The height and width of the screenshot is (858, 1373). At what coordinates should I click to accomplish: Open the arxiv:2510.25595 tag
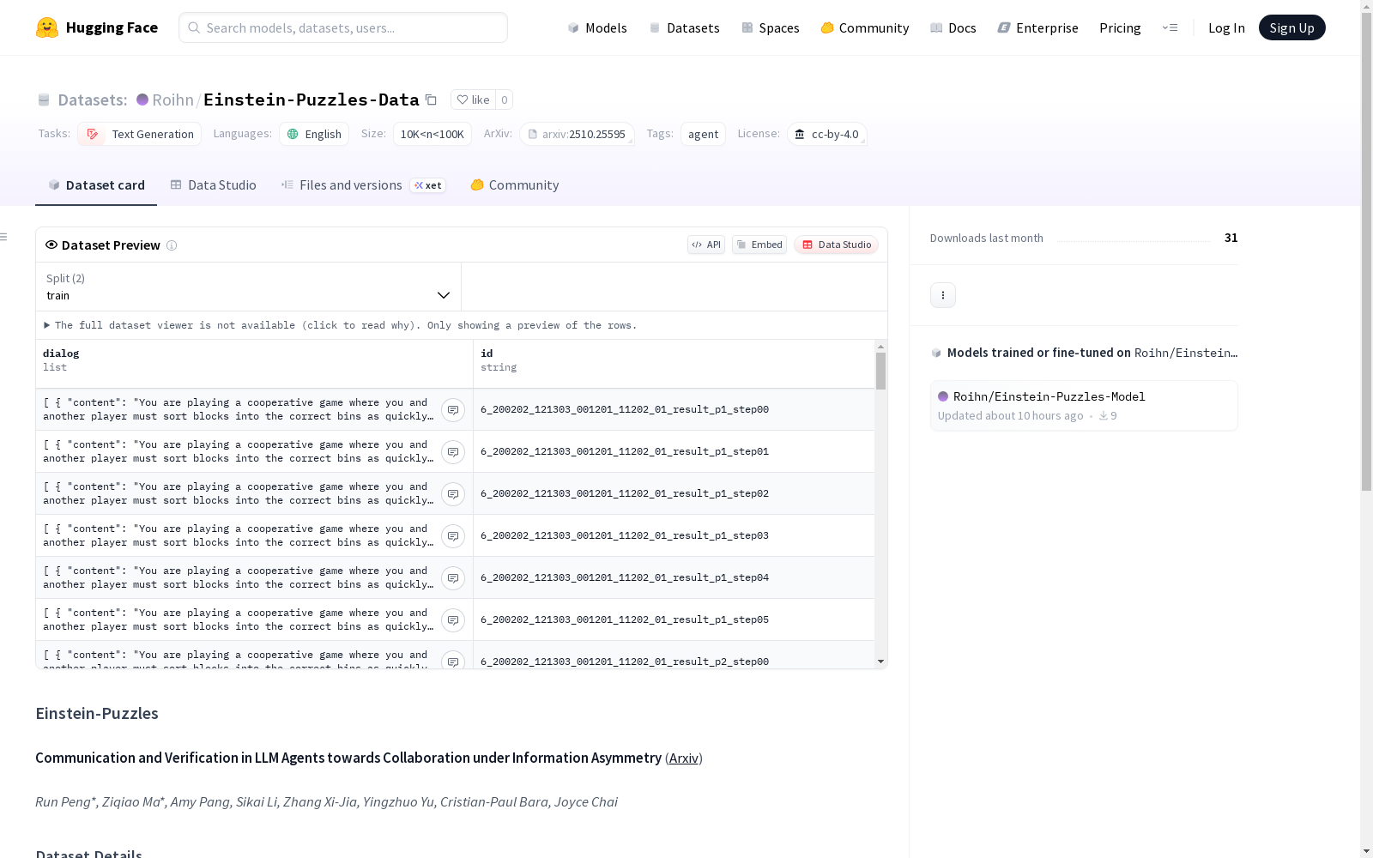click(x=577, y=134)
